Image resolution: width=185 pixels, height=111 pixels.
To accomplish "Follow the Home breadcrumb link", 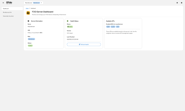I will [27, 8].
